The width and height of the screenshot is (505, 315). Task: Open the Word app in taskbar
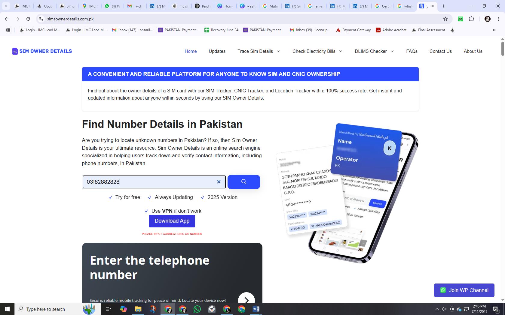point(256,309)
